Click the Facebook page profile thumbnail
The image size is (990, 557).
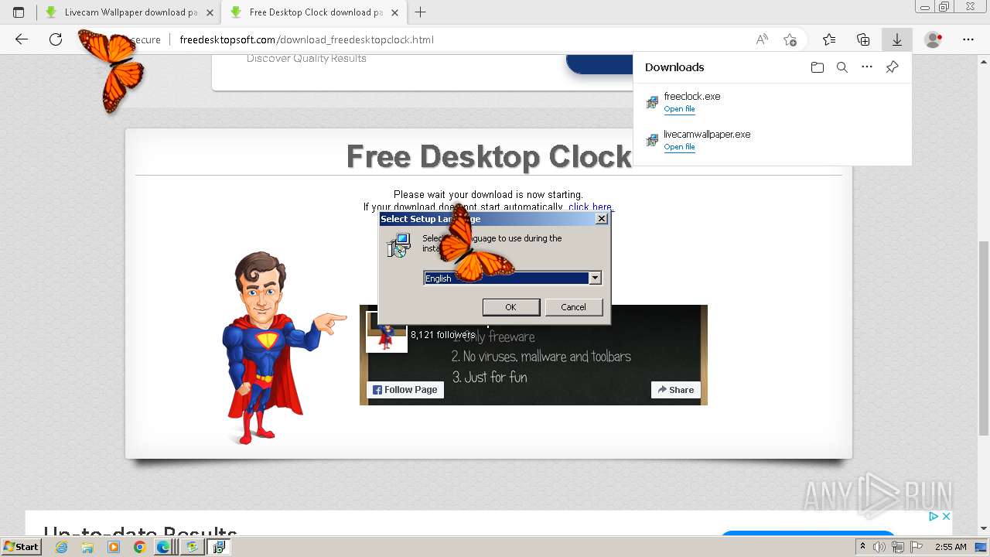click(386, 332)
